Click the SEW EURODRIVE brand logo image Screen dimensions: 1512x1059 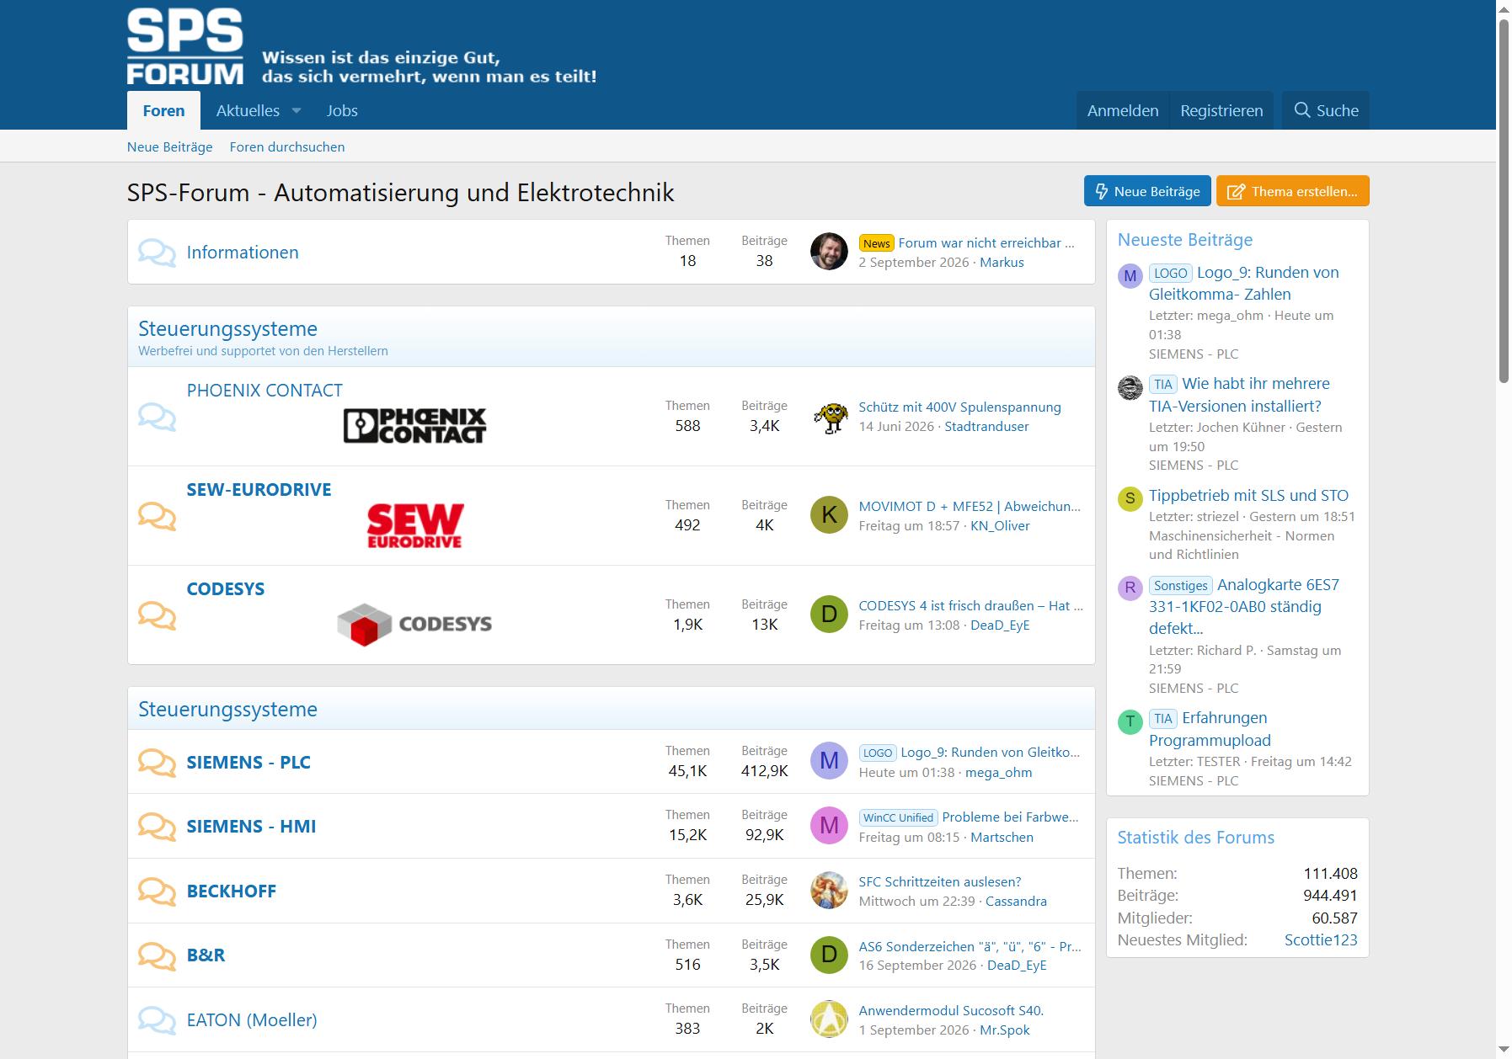click(x=415, y=525)
